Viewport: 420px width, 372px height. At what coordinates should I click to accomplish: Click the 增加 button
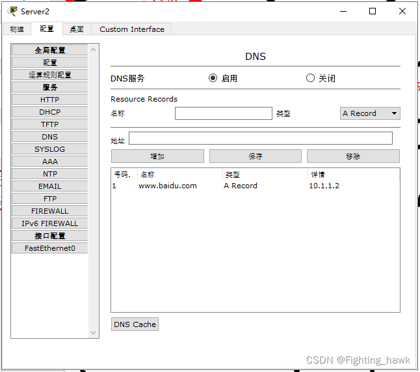click(x=157, y=156)
